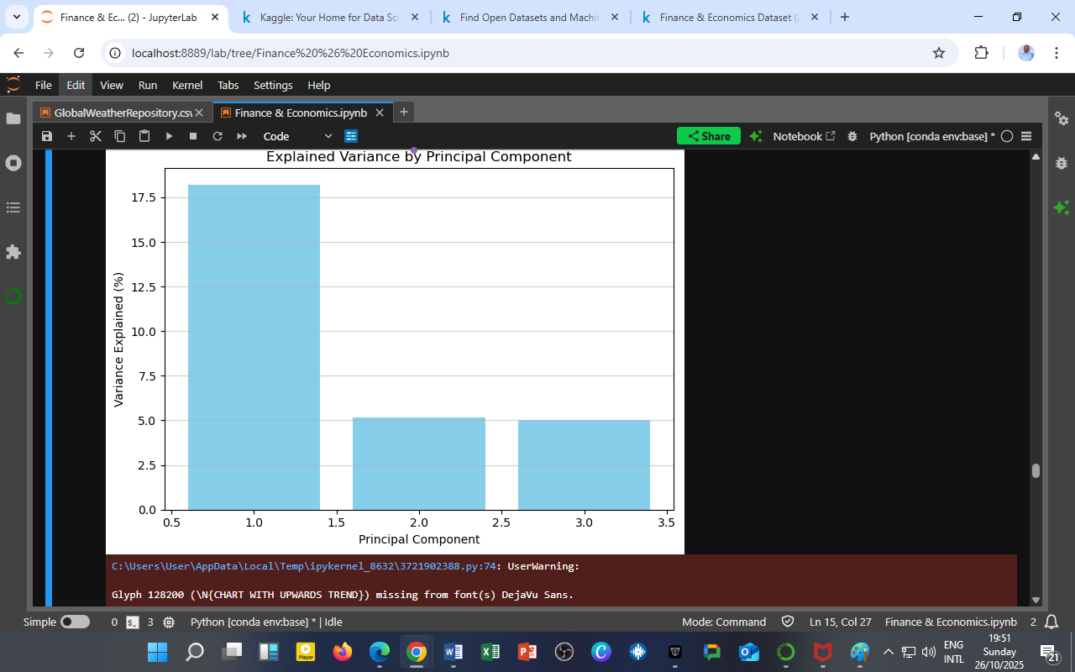Click the green Share button

point(708,136)
